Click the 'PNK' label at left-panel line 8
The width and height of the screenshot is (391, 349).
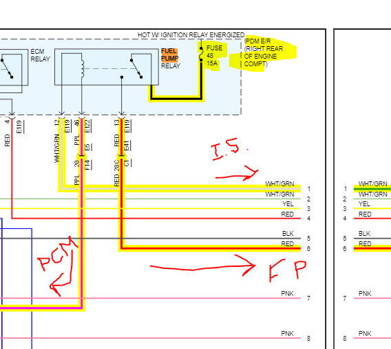click(x=288, y=334)
